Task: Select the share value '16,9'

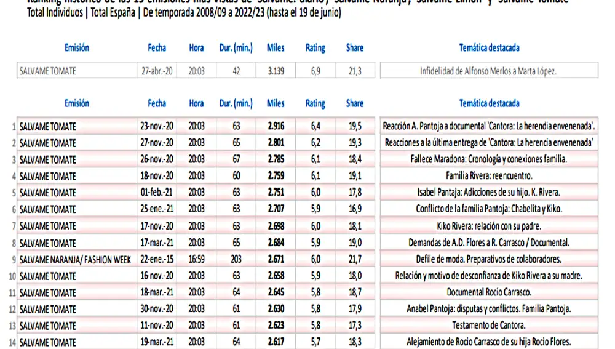Action: 355,209
